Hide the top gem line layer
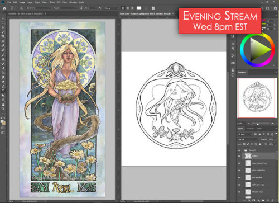Screen dimensions: 279x203 [239, 177]
